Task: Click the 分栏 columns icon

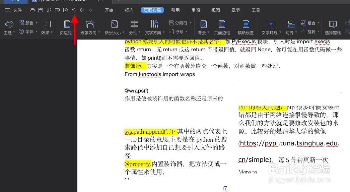Action: [x=134, y=24]
